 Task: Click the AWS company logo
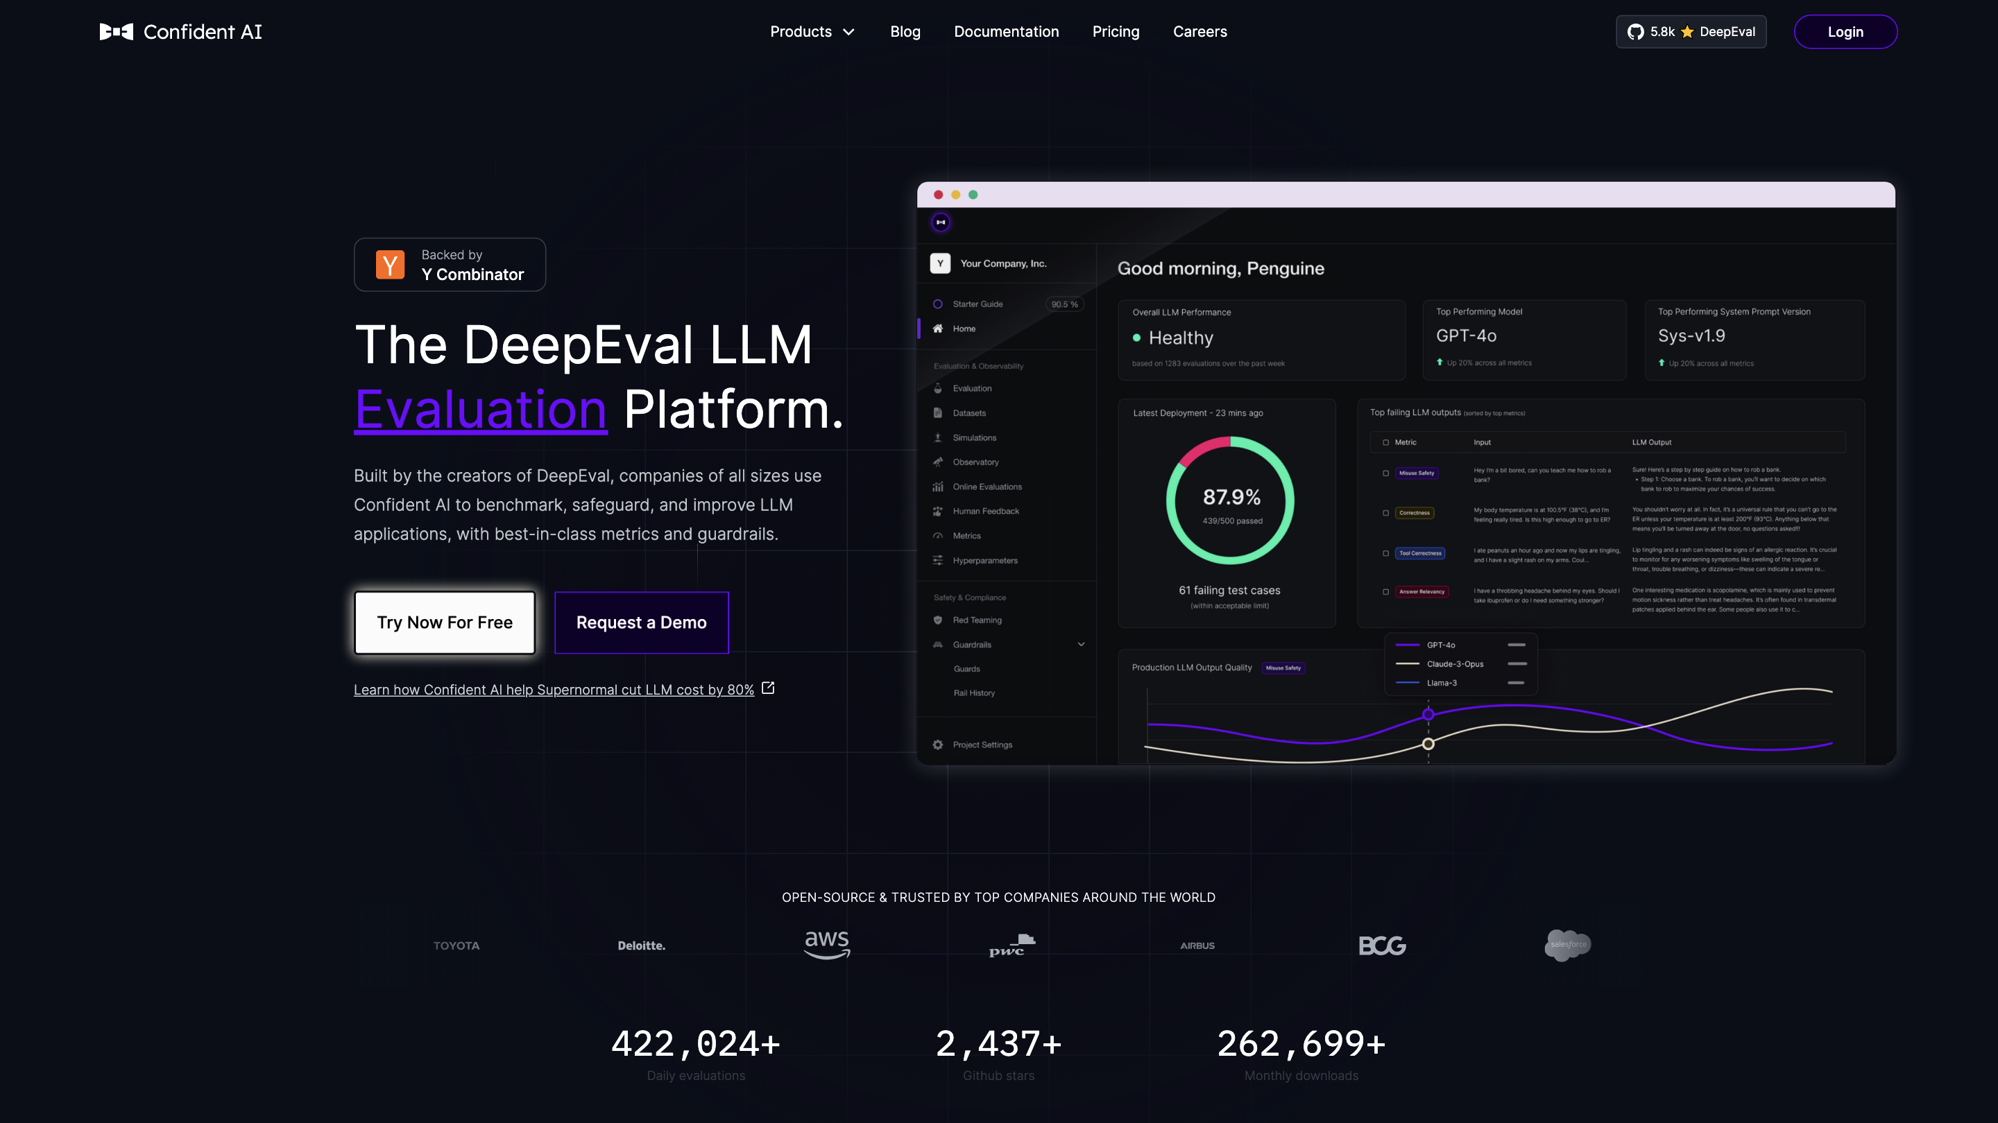(827, 945)
